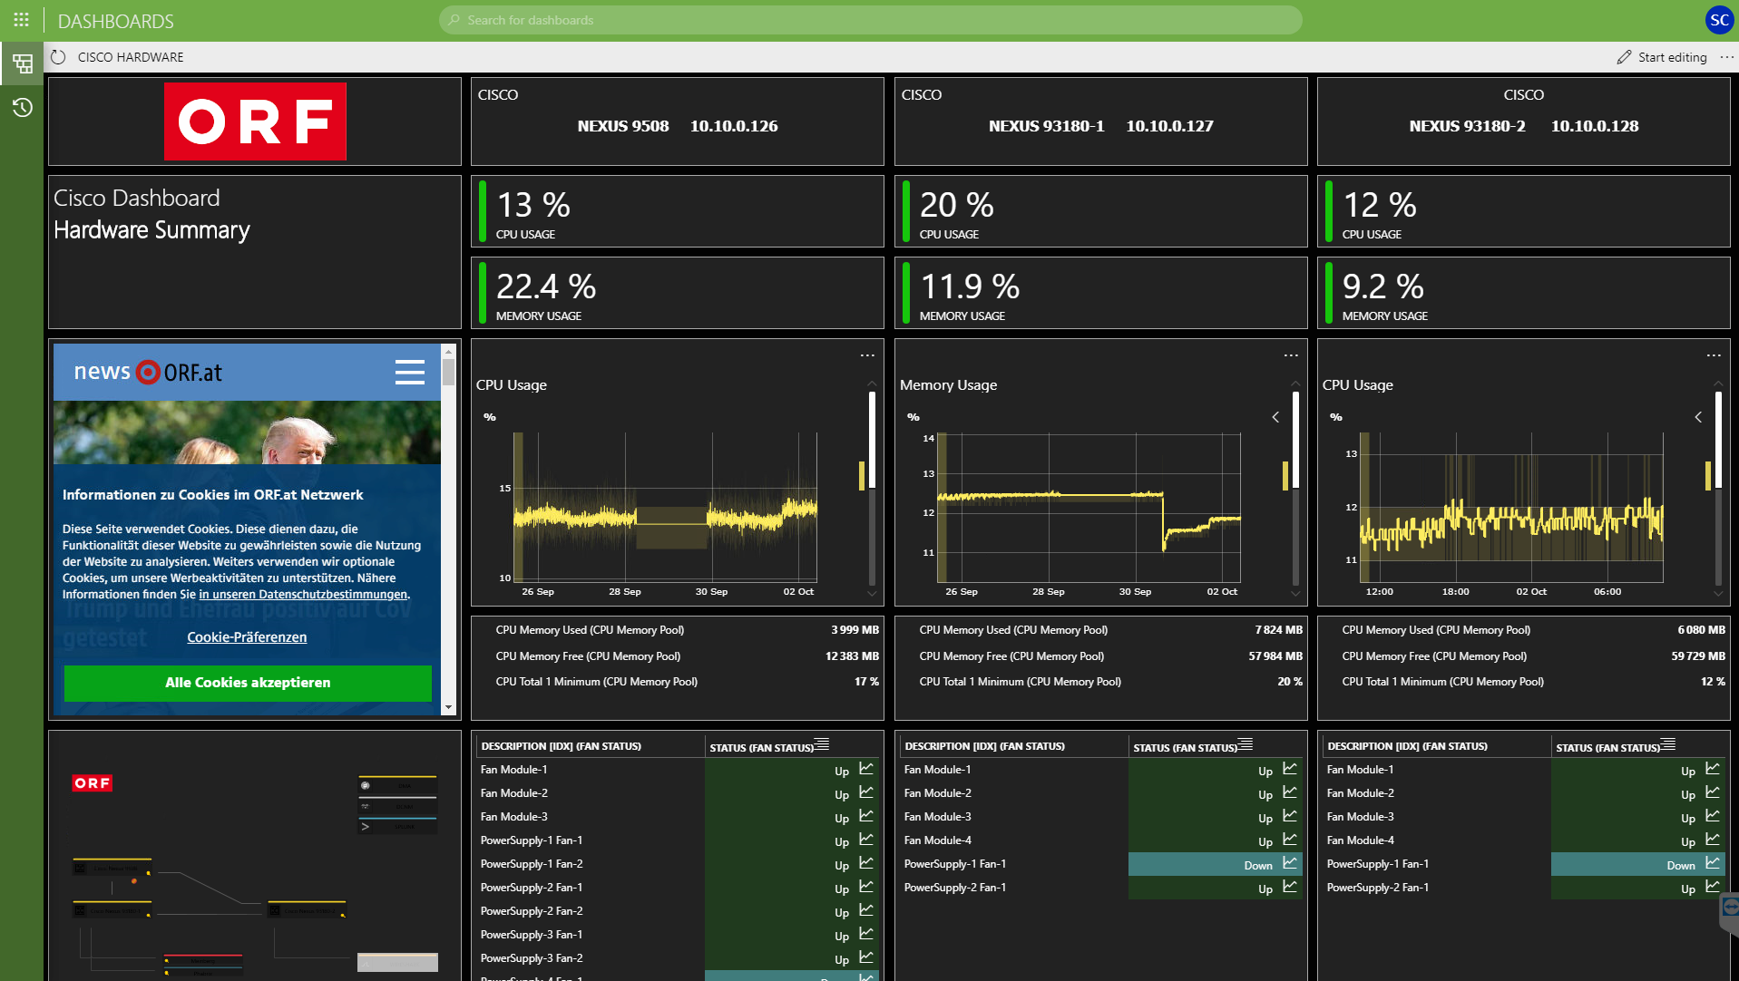Open graph for Nexus 9508 PowerSupply-3 Fan-1
Image resolution: width=1739 pixels, height=981 pixels.
[866, 934]
